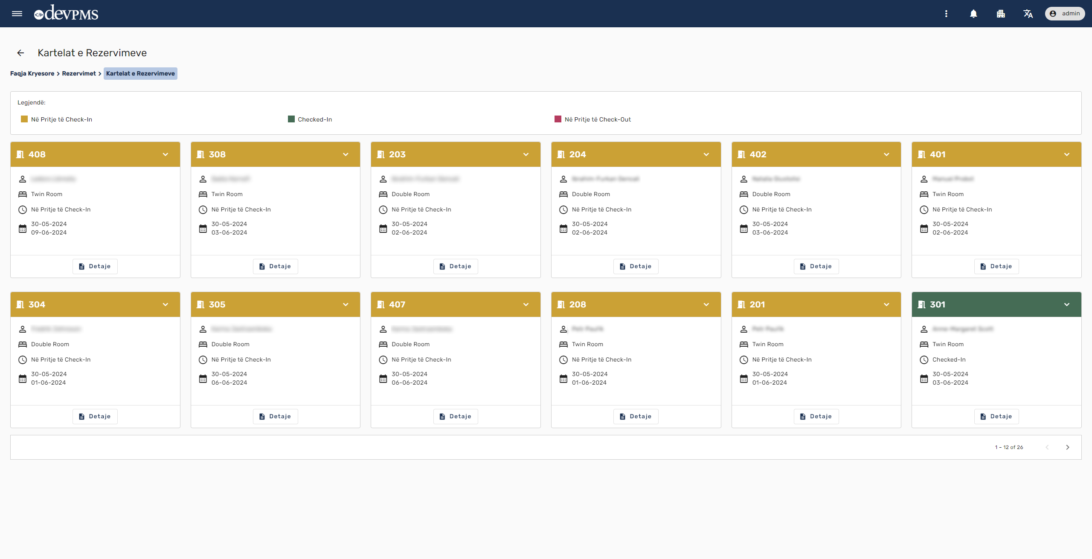Go to next page of reservation cards
1092x559 pixels.
click(x=1068, y=447)
